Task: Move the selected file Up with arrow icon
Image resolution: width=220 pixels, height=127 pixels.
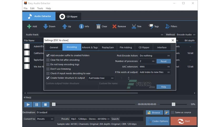Action: [64, 26]
